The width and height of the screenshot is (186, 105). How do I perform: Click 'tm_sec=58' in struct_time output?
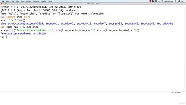coord(115,24)
